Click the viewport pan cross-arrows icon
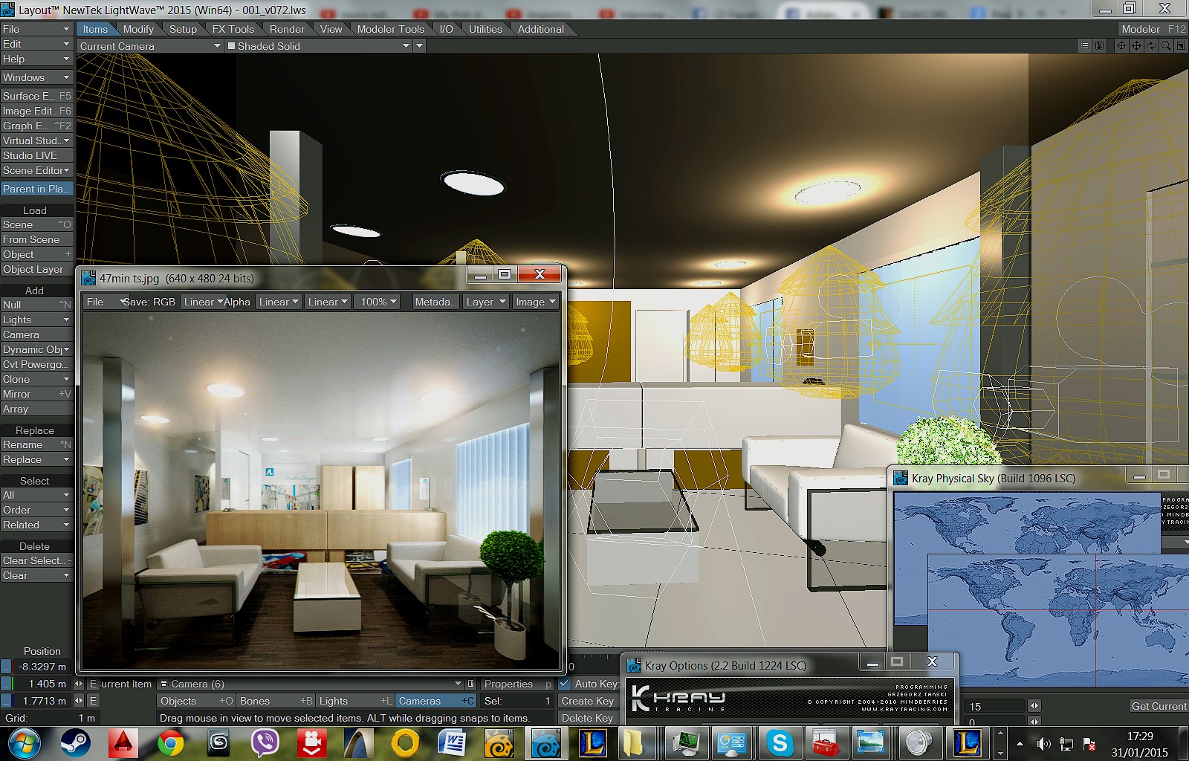 coord(1136,46)
